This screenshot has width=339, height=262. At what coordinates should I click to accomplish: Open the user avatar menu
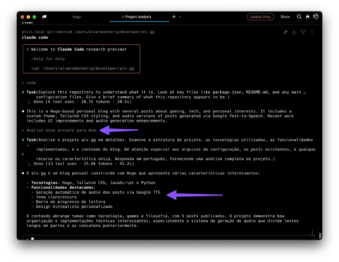[x=316, y=17]
